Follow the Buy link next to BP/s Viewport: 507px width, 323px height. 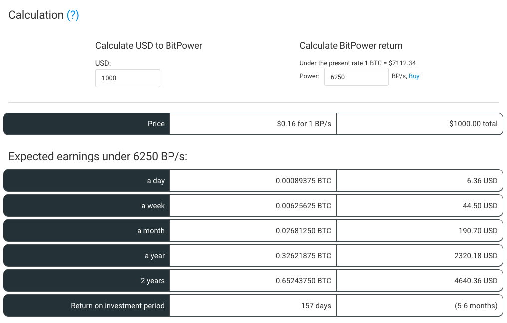click(x=414, y=76)
